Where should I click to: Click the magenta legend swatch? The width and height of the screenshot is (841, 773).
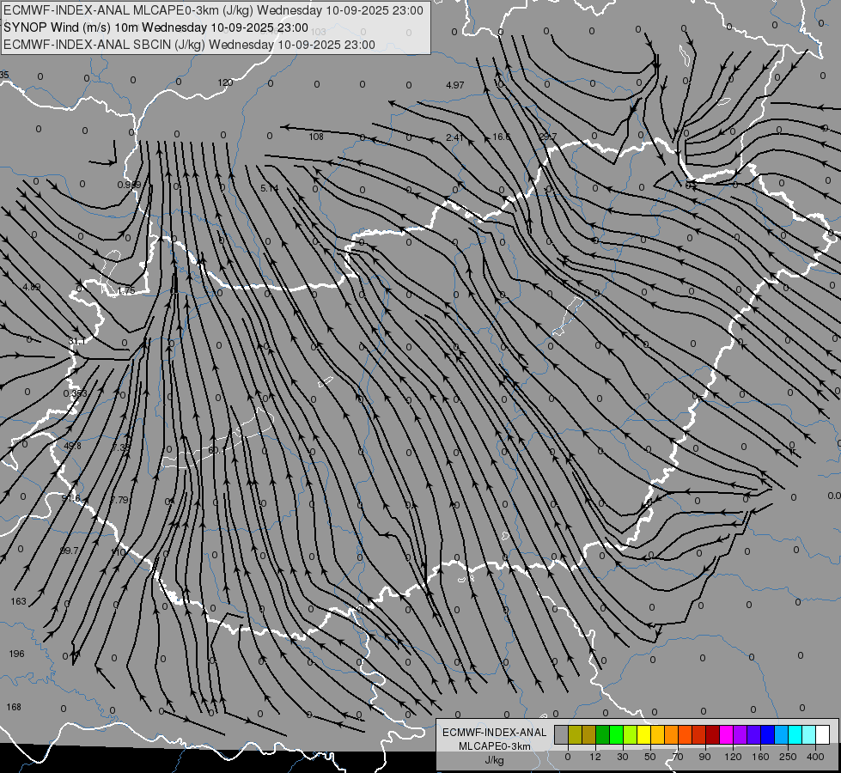click(x=727, y=735)
